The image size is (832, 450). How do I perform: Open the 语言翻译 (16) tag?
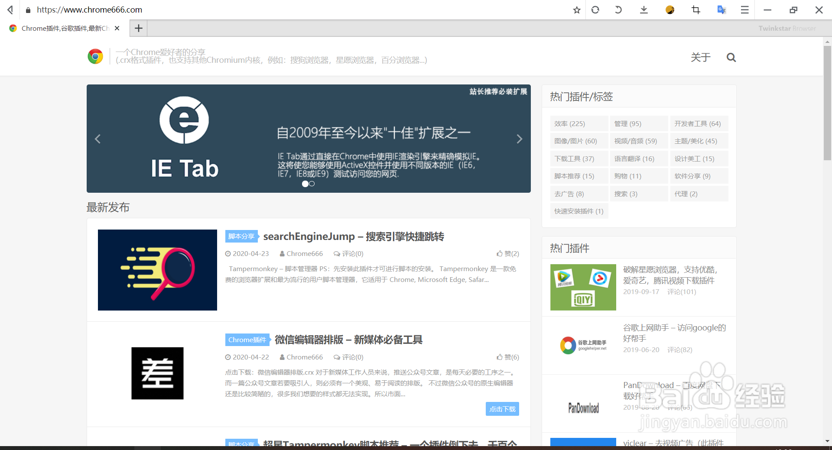pyautogui.click(x=639, y=159)
